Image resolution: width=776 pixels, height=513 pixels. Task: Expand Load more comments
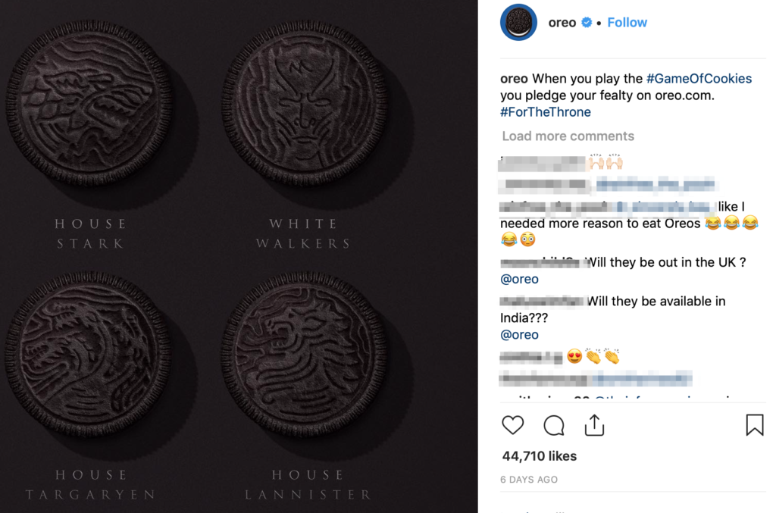point(568,136)
